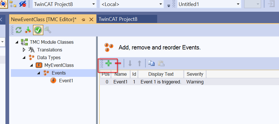Click the Events icon beside the heading
279x124 pixels.
click(109, 47)
